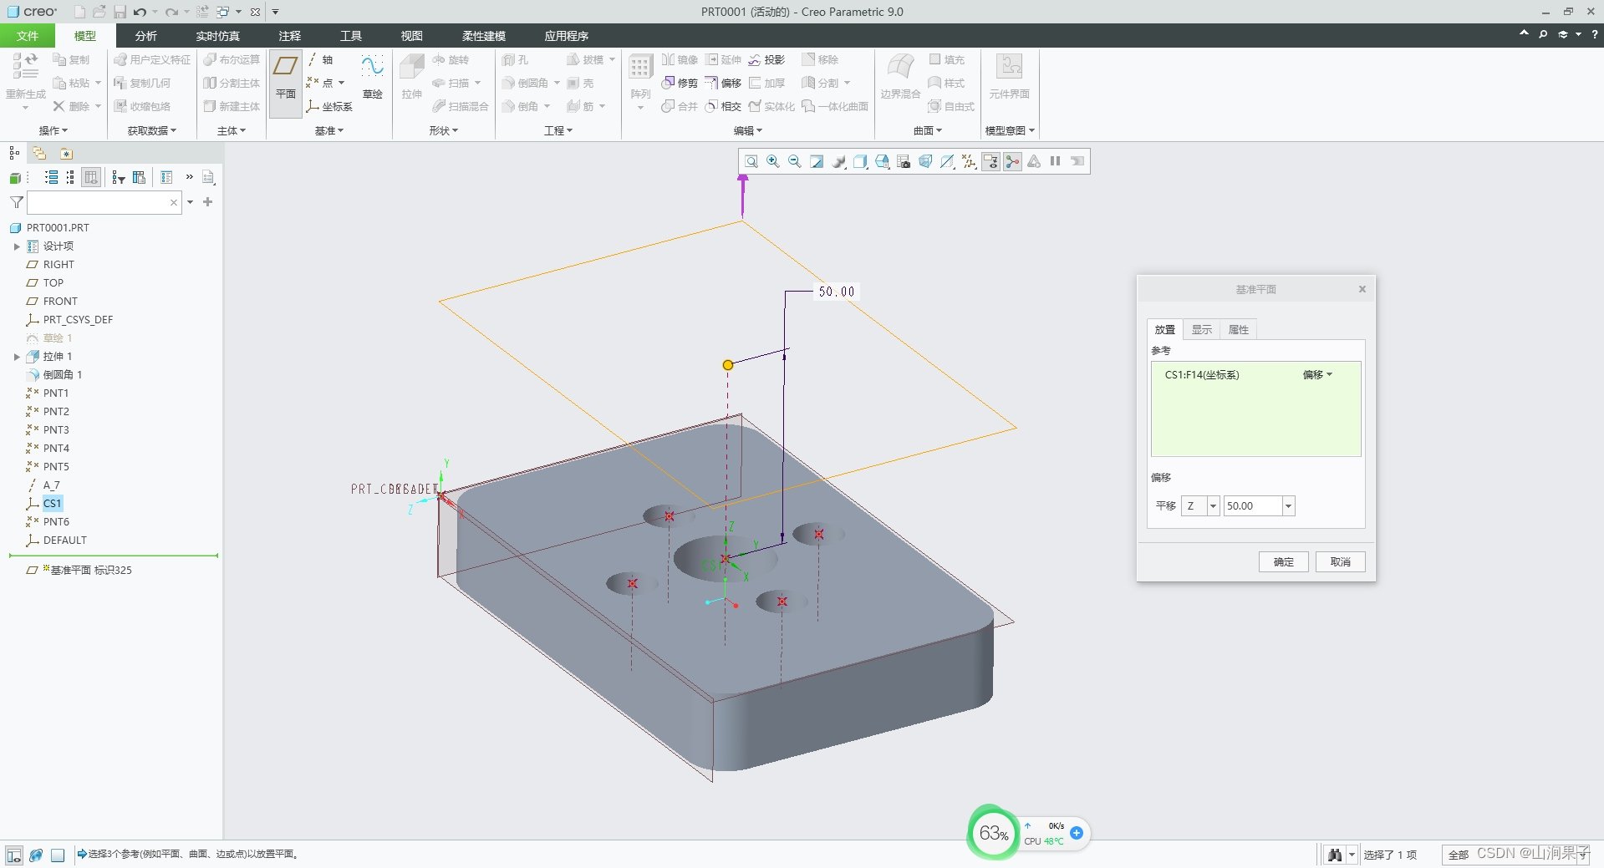
Task: Toggle the spin center display button
Action: tap(1012, 161)
